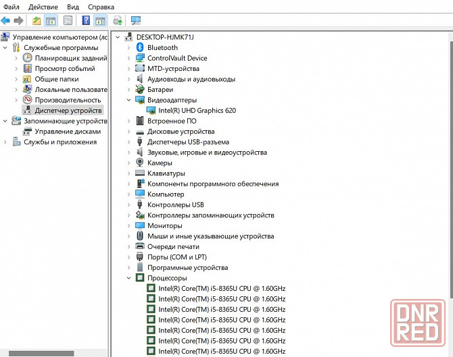This screenshot has height=357, width=453.
Task: Select the Встроенное ПО category
Action: tap(172, 121)
